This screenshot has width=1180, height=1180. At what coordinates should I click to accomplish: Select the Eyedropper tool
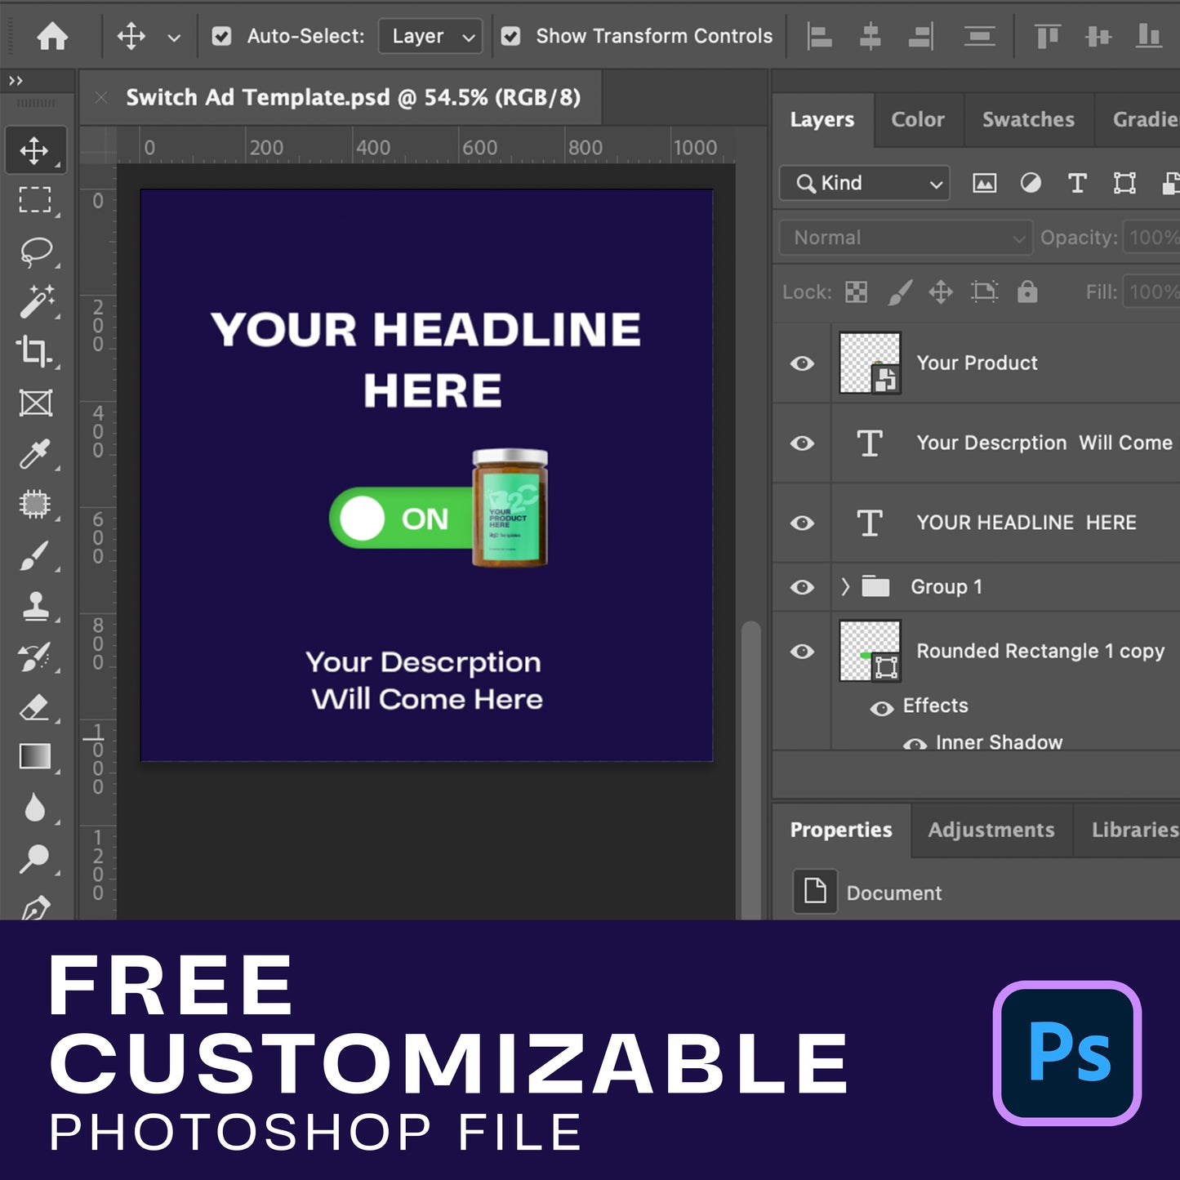pyautogui.click(x=35, y=454)
